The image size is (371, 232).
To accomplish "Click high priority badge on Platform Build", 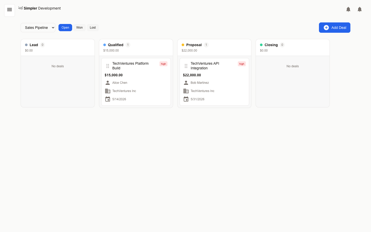I will click(163, 64).
